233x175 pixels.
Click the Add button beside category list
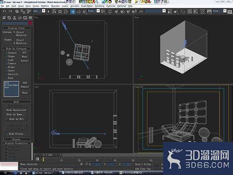click(25, 83)
